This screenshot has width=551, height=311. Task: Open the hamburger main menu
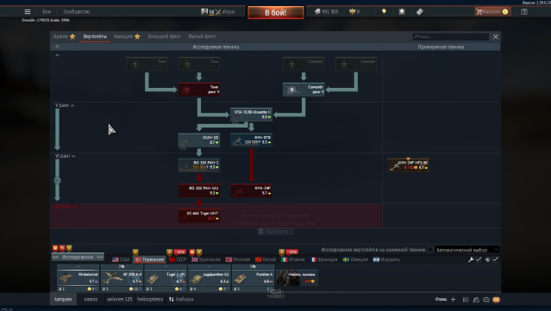point(28,11)
